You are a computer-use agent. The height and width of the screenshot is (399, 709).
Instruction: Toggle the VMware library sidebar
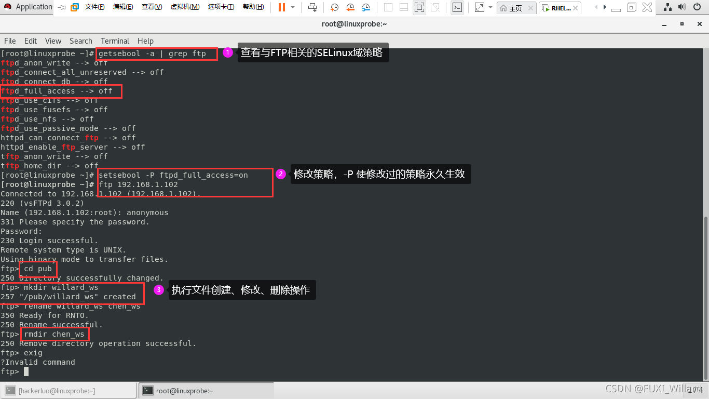388,7
